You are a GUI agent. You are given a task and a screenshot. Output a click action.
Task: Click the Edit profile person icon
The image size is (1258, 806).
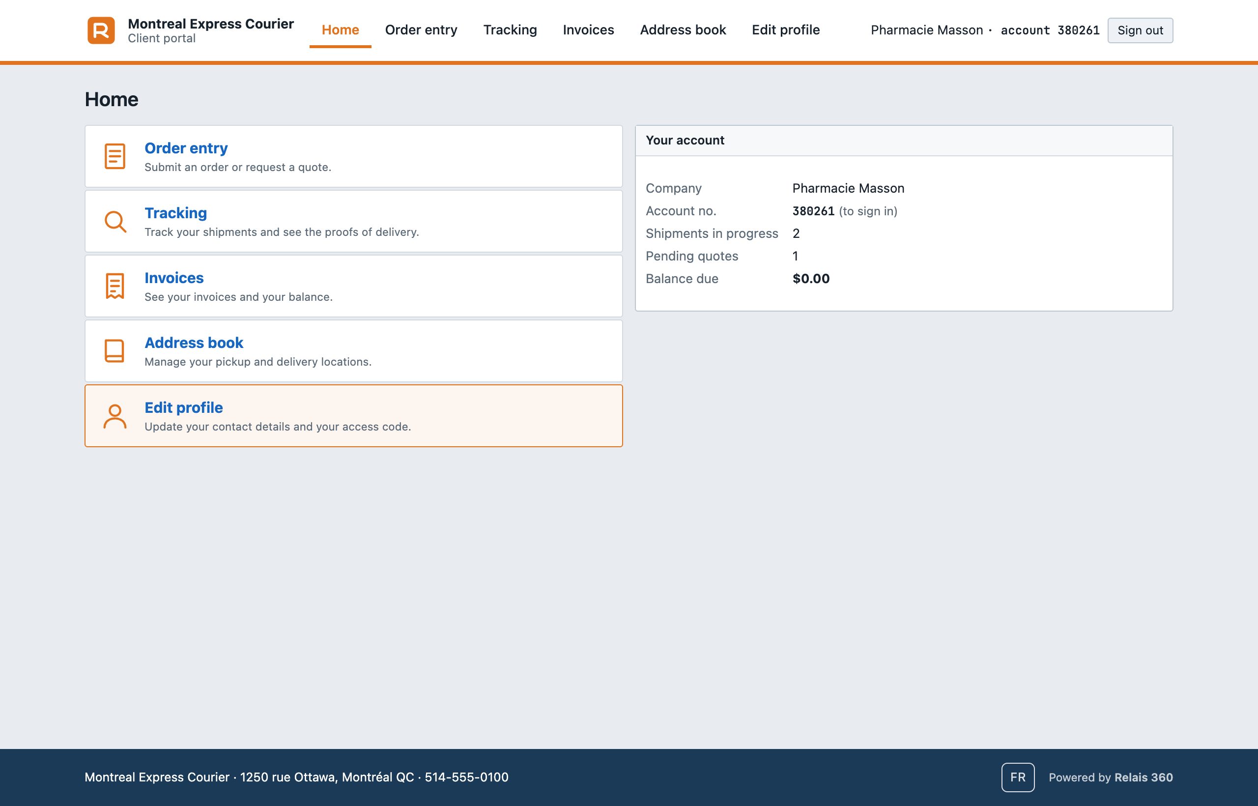pos(114,416)
